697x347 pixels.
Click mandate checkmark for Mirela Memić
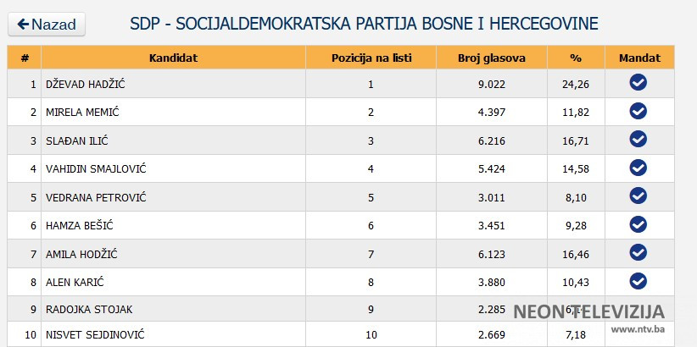pos(638,111)
